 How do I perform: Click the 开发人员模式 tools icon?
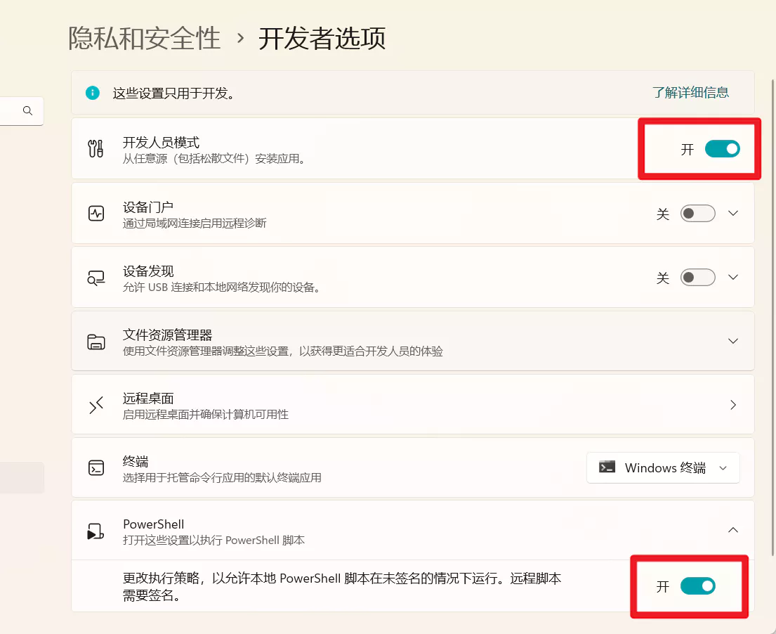[x=96, y=148]
